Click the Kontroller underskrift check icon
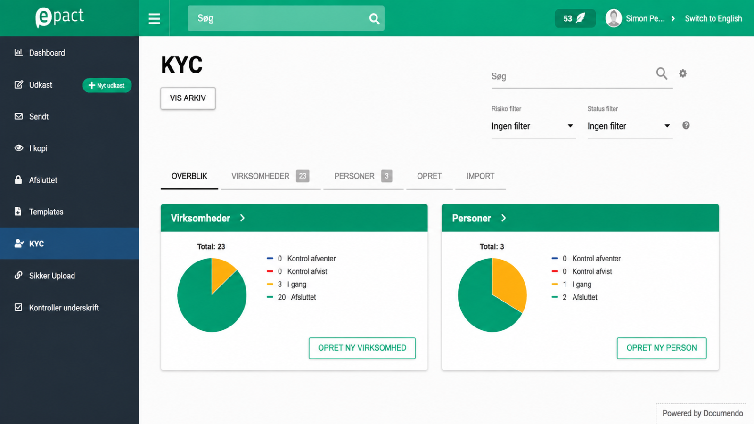Viewport: 754px width, 424px height. pyautogui.click(x=18, y=307)
